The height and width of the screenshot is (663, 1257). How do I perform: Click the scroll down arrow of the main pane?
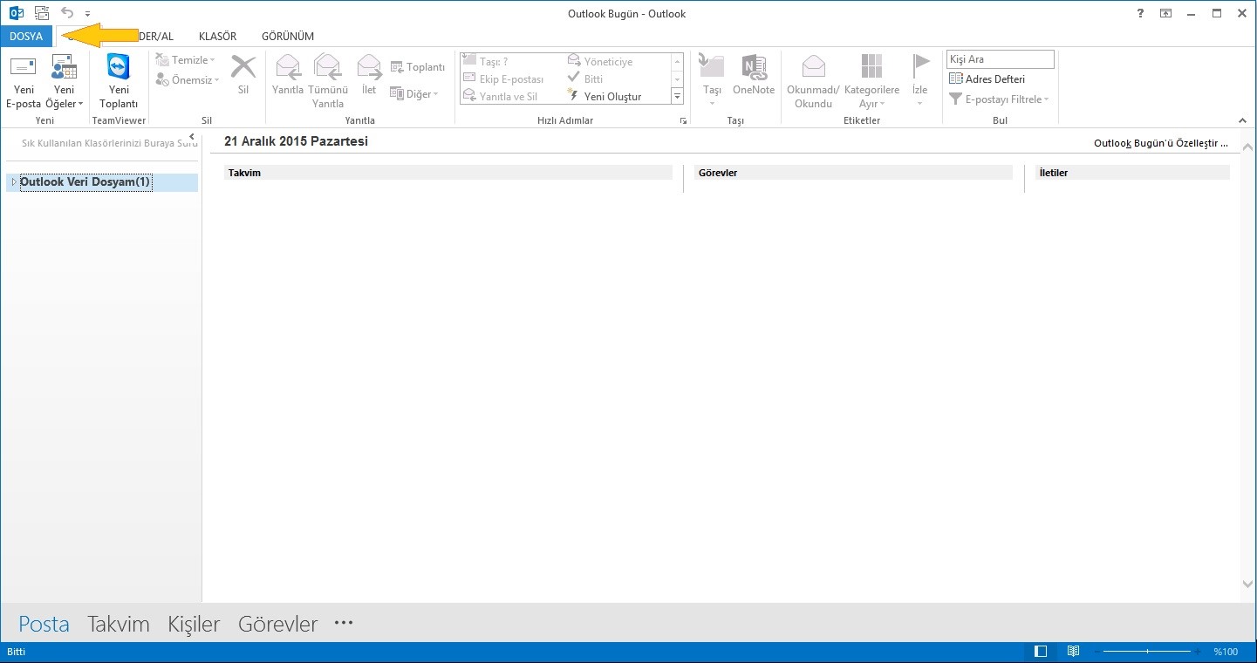[x=1247, y=584]
